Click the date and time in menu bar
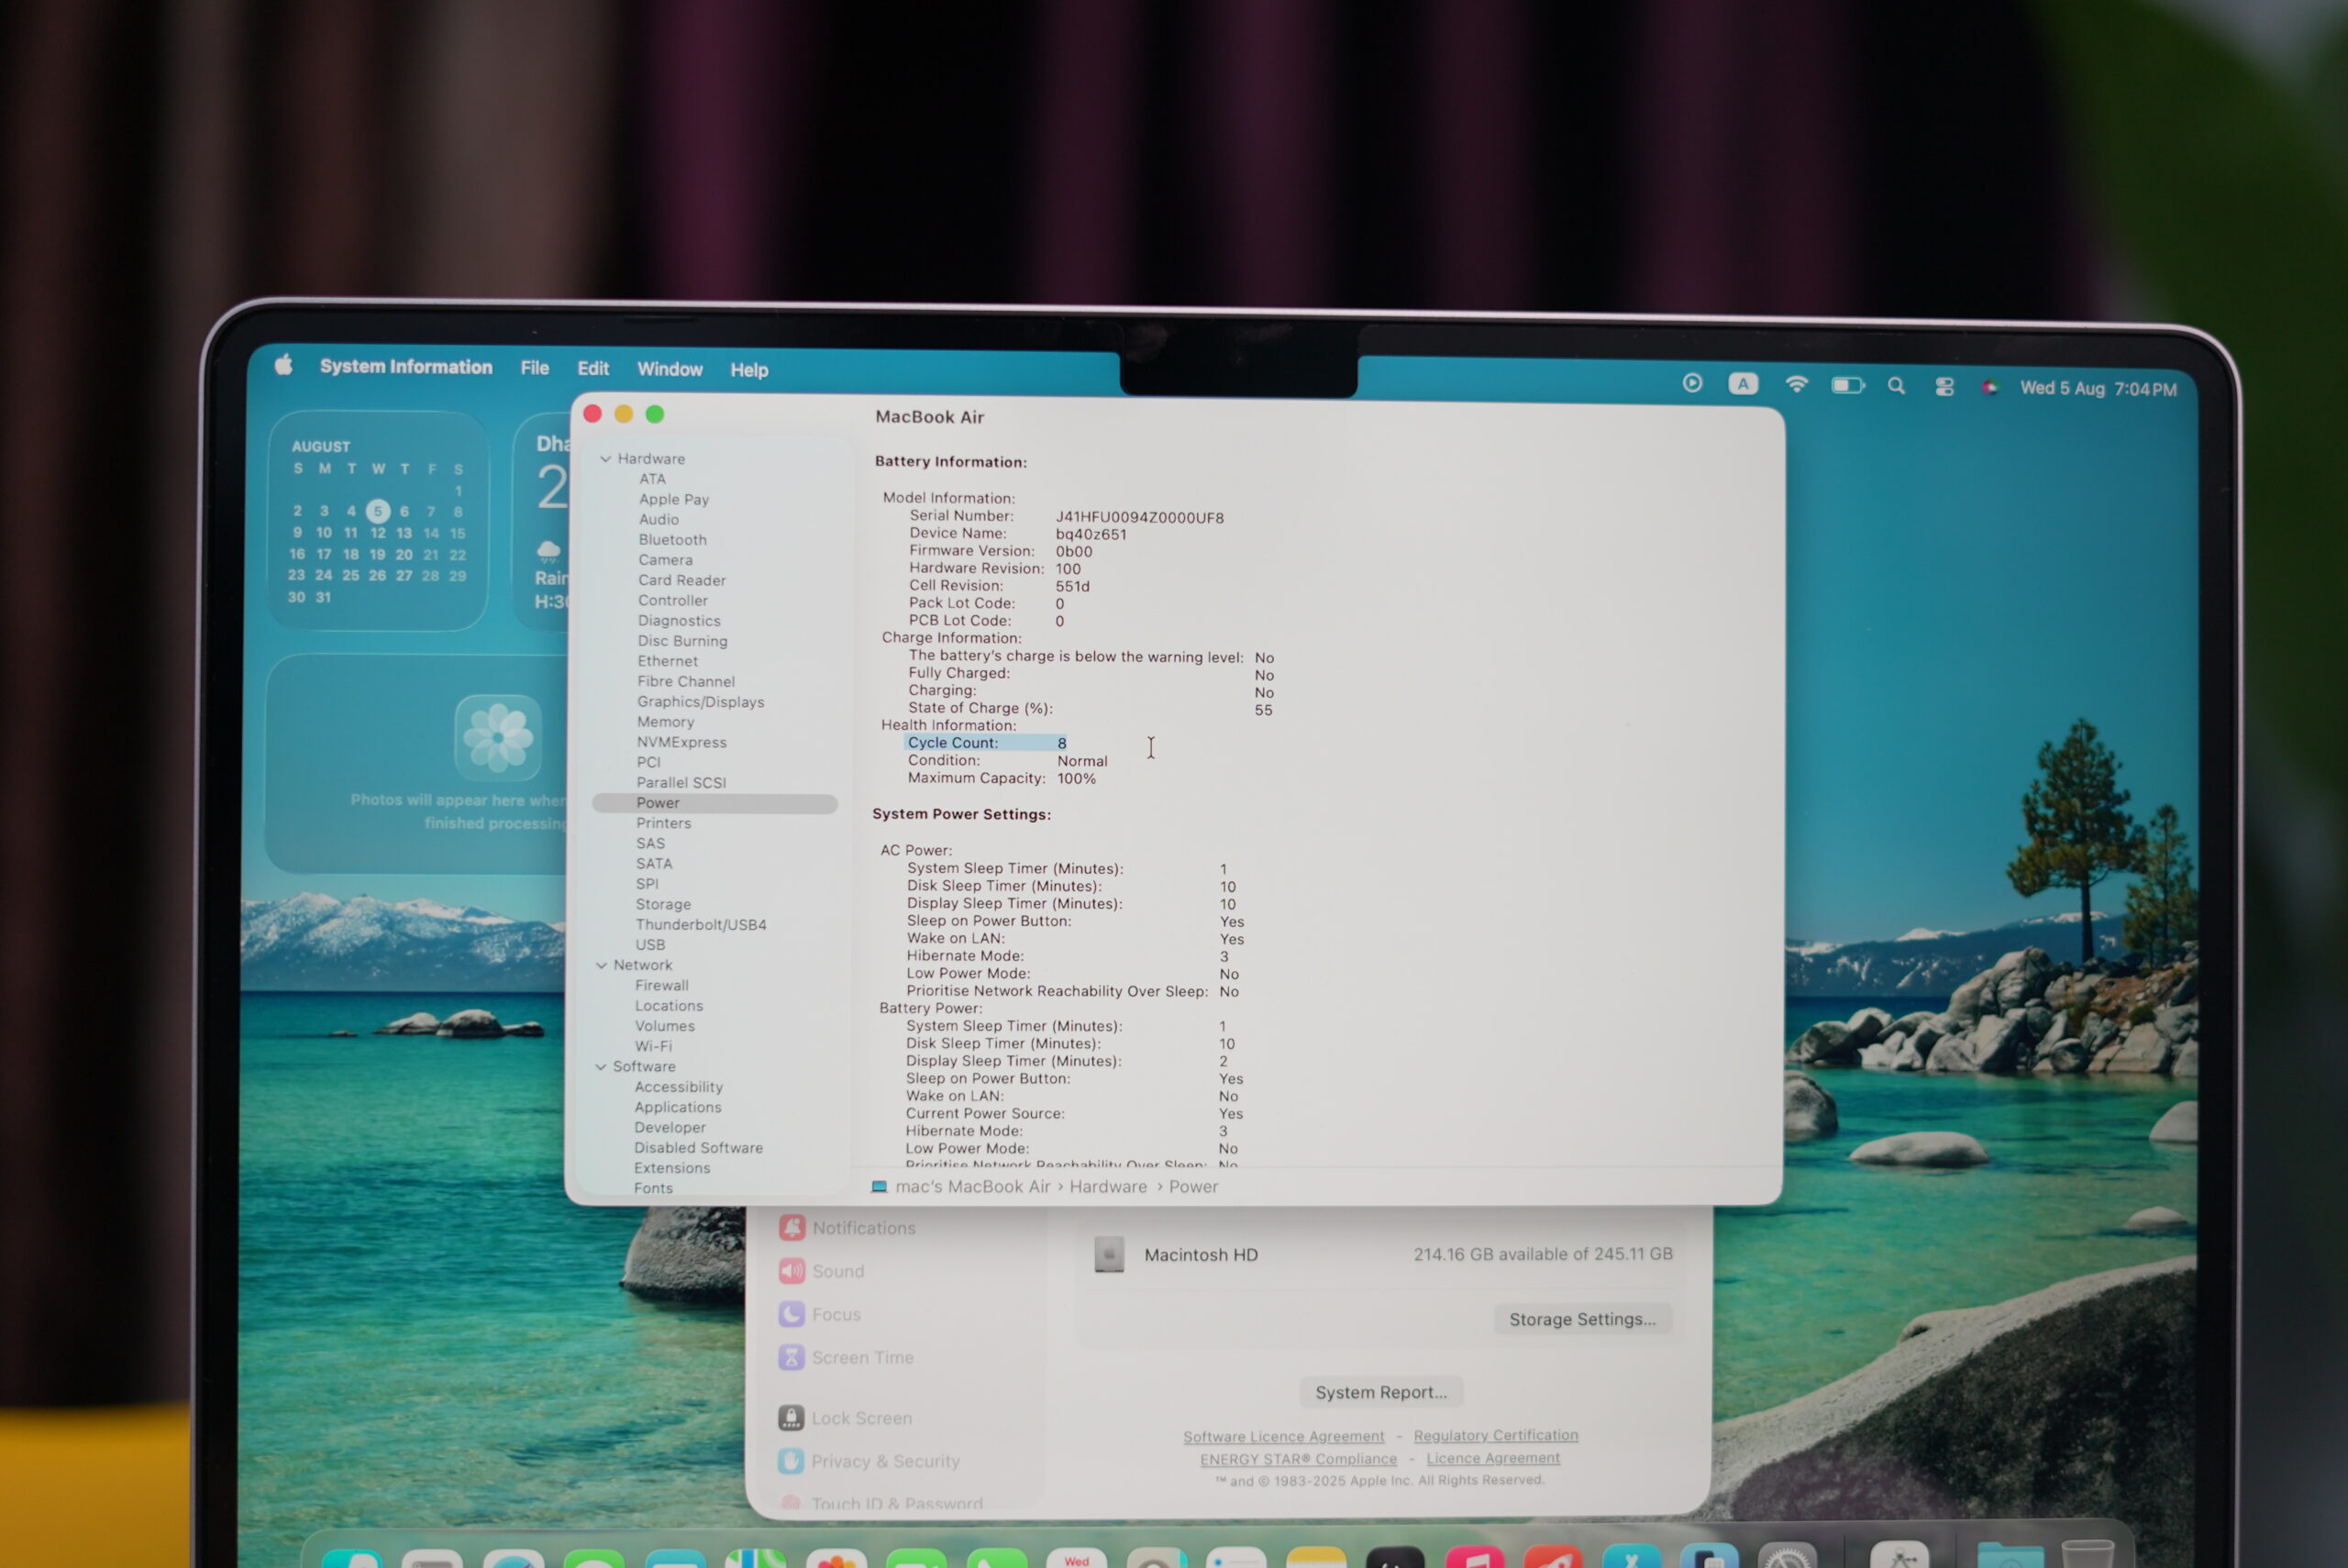Screen dimensions: 2348x1568 click(x=2098, y=389)
